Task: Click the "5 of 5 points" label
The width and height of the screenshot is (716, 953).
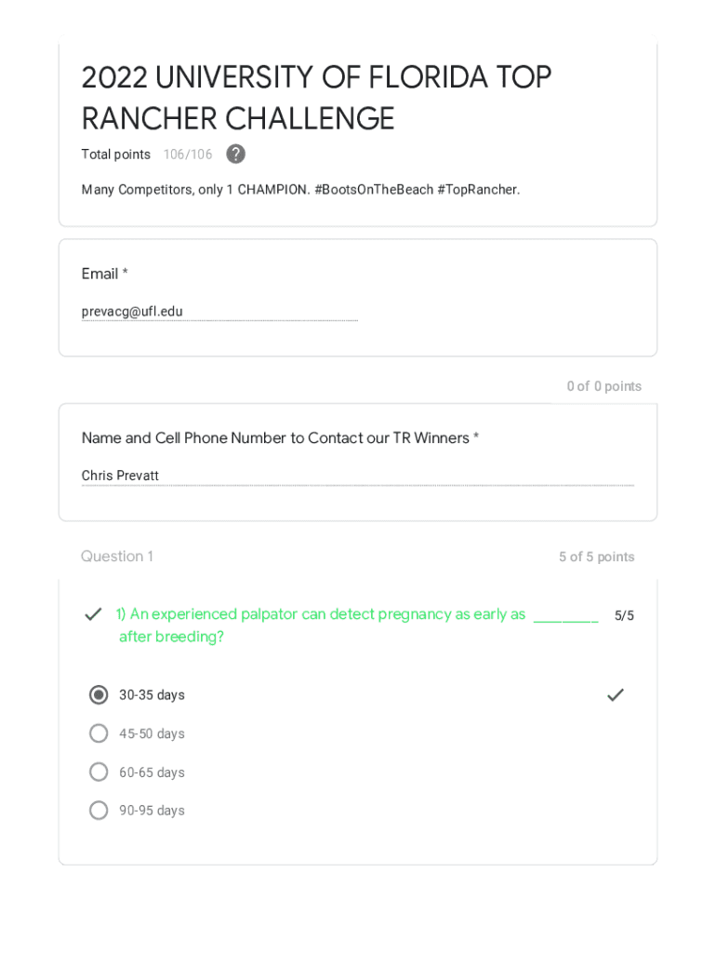Action: pos(596,557)
